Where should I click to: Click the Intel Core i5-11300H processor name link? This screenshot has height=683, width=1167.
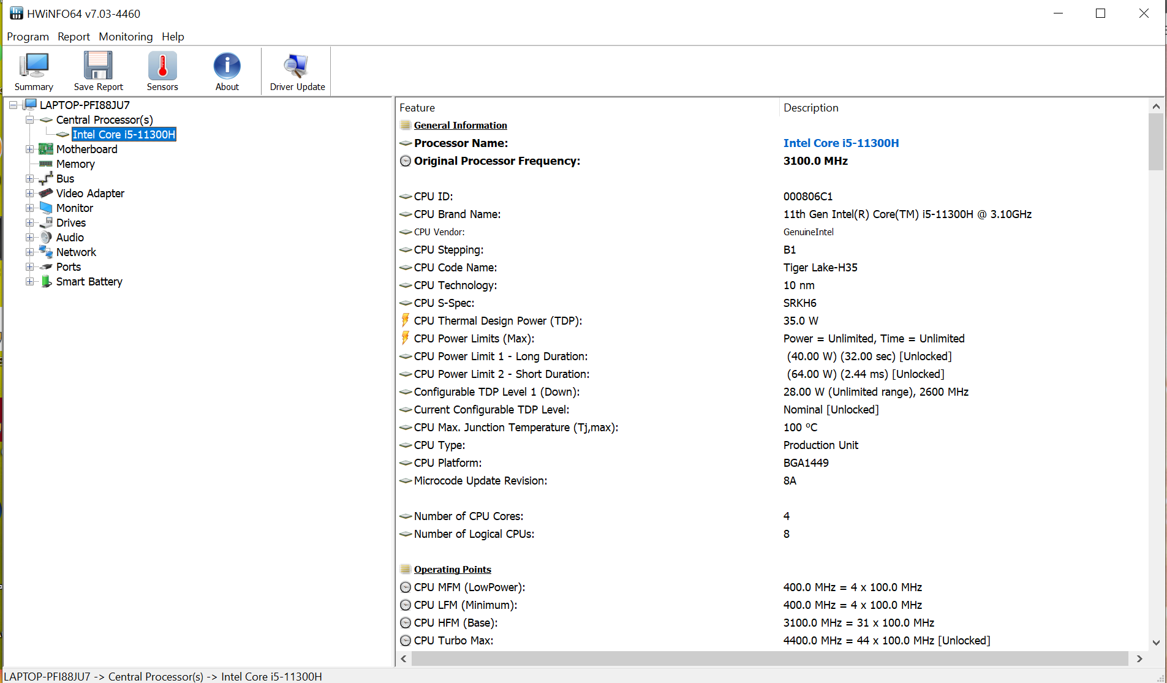point(841,143)
